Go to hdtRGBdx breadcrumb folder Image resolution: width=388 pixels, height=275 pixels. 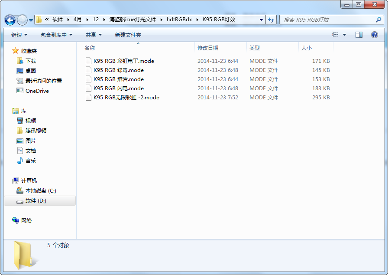[x=179, y=20]
